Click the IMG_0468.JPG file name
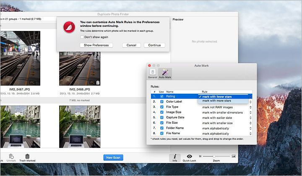Image resolution: width=302 pixels, height=176 pixels. point(80,89)
